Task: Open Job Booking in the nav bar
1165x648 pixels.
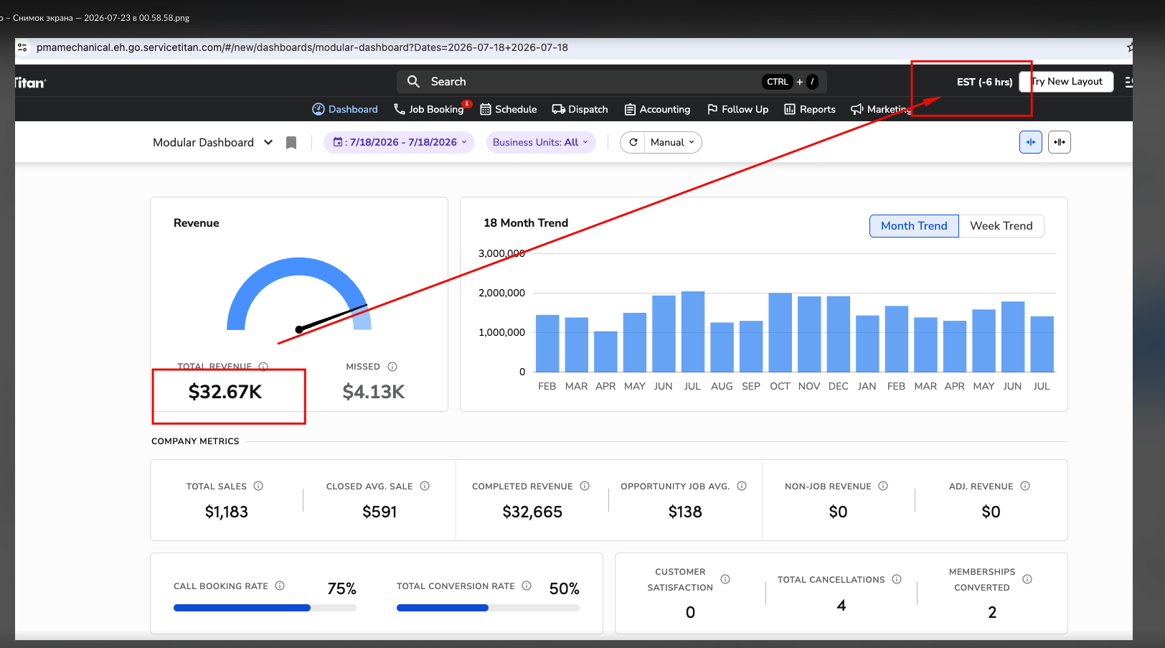Action: click(429, 109)
